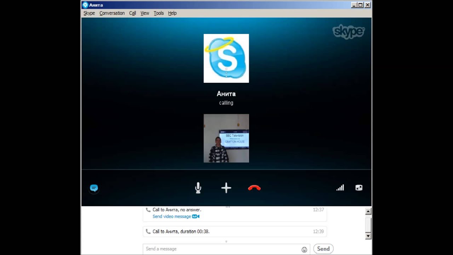Click the 12:37 timestamp

(x=318, y=210)
